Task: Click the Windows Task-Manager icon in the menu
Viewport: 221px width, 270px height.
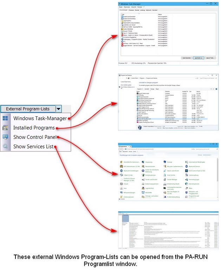Action: pos(5,118)
